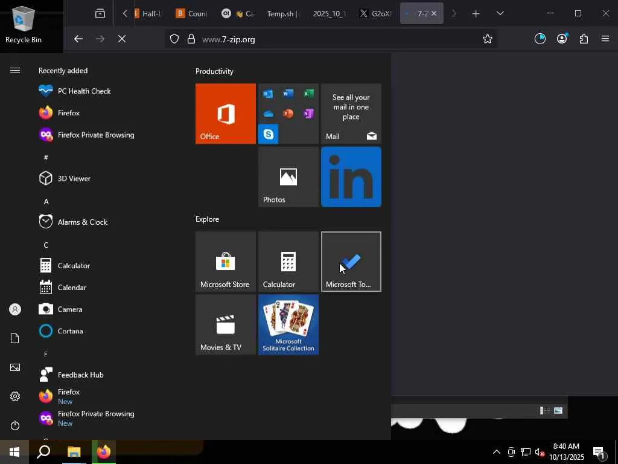Switch to the Half-L tab
Screen dimensions: 618x464
coord(148,14)
